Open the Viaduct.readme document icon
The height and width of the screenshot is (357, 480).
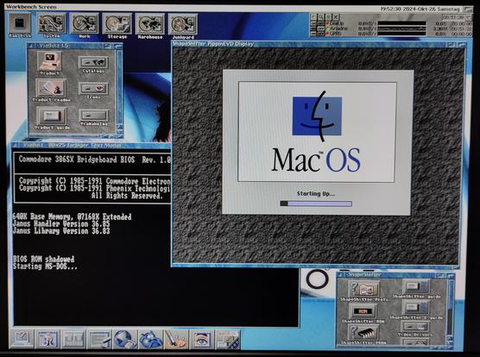click(x=51, y=88)
